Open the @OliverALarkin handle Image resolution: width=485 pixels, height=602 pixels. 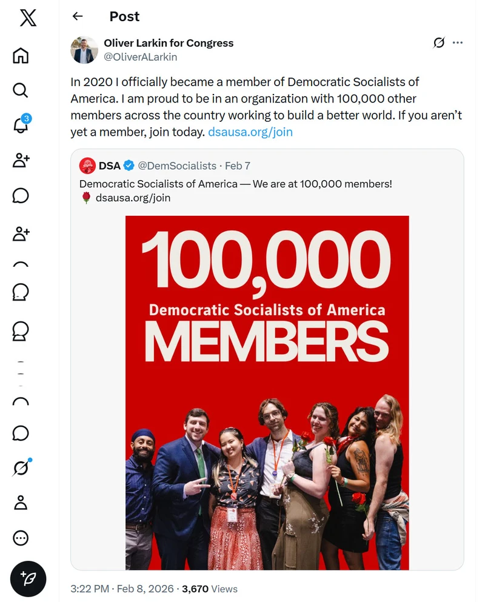(141, 57)
